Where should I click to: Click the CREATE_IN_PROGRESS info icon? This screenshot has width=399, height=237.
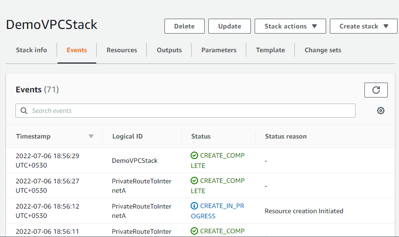point(194,206)
